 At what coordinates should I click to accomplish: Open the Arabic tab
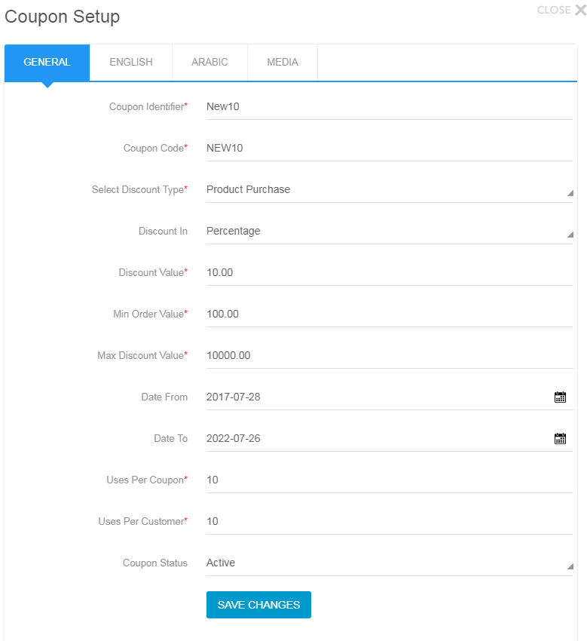209,62
